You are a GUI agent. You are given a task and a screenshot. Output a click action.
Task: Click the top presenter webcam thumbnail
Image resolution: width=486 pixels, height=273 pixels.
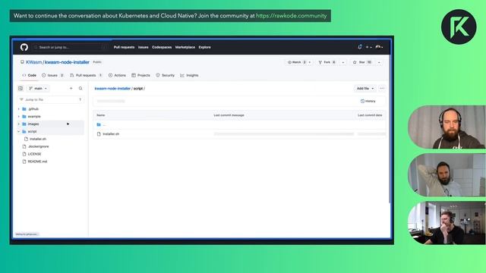click(447, 127)
